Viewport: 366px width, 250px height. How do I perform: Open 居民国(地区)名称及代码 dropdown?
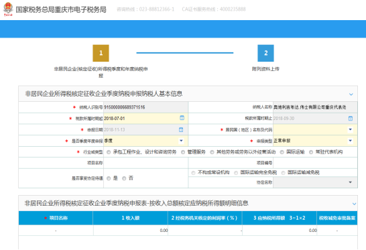(x=350, y=129)
